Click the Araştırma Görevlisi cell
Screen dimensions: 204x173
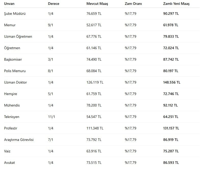pos(19,140)
